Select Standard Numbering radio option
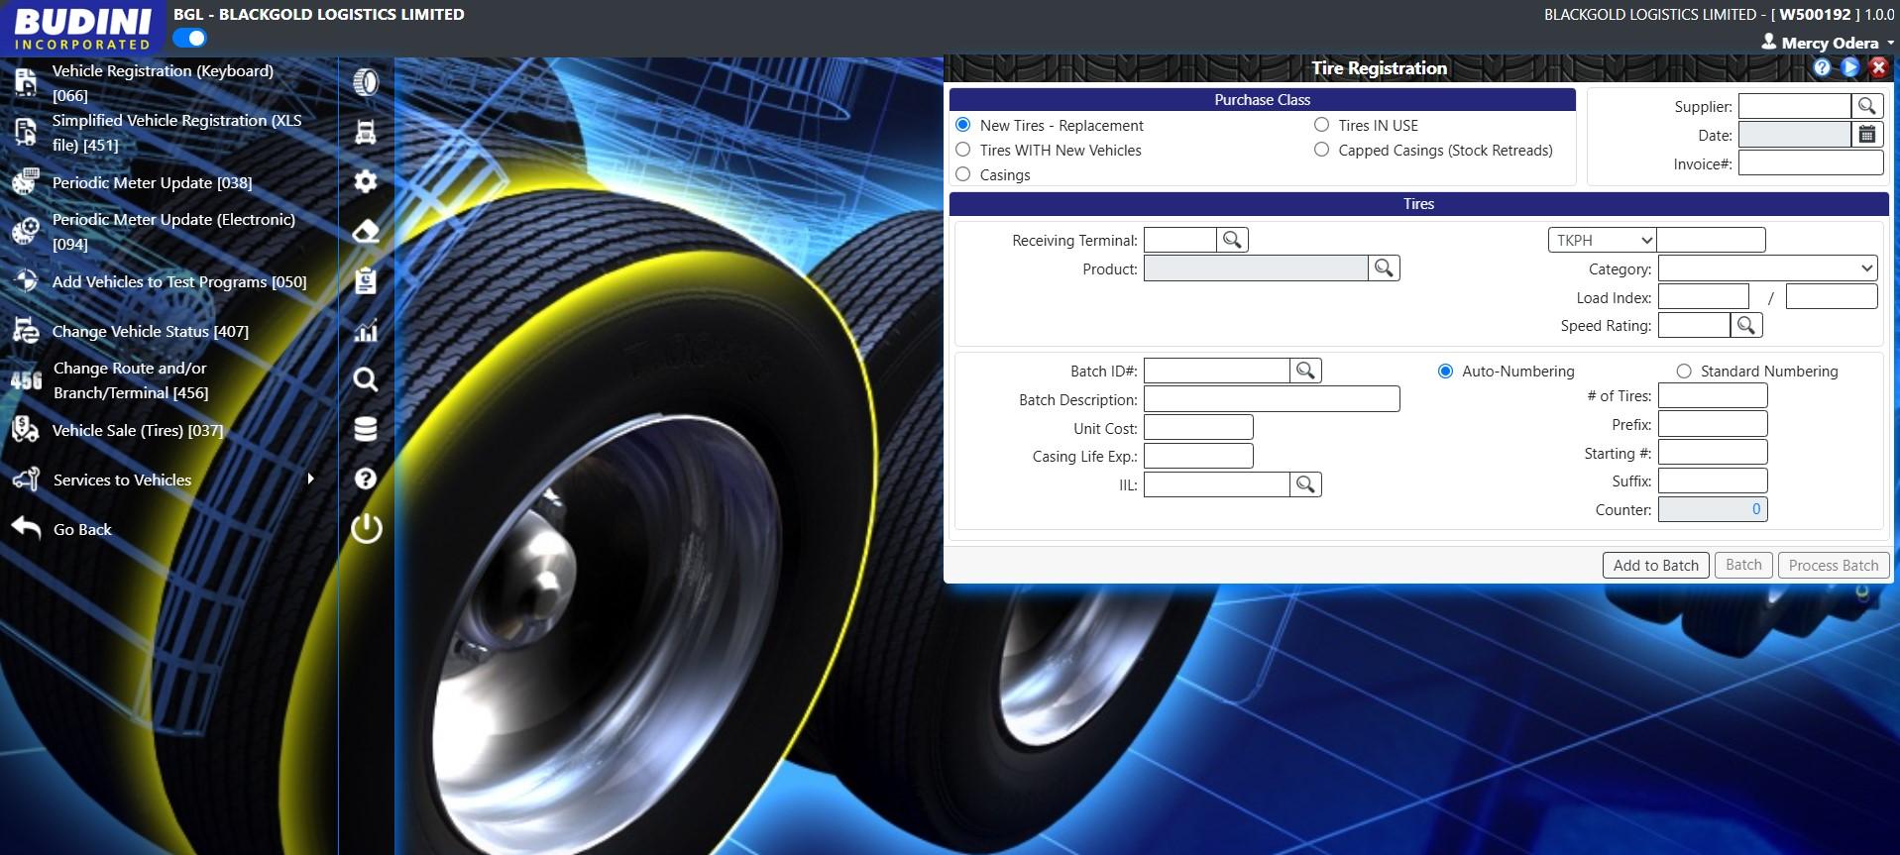Image resolution: width=1900 pixels, height=855 pixels. [1684, 371]
